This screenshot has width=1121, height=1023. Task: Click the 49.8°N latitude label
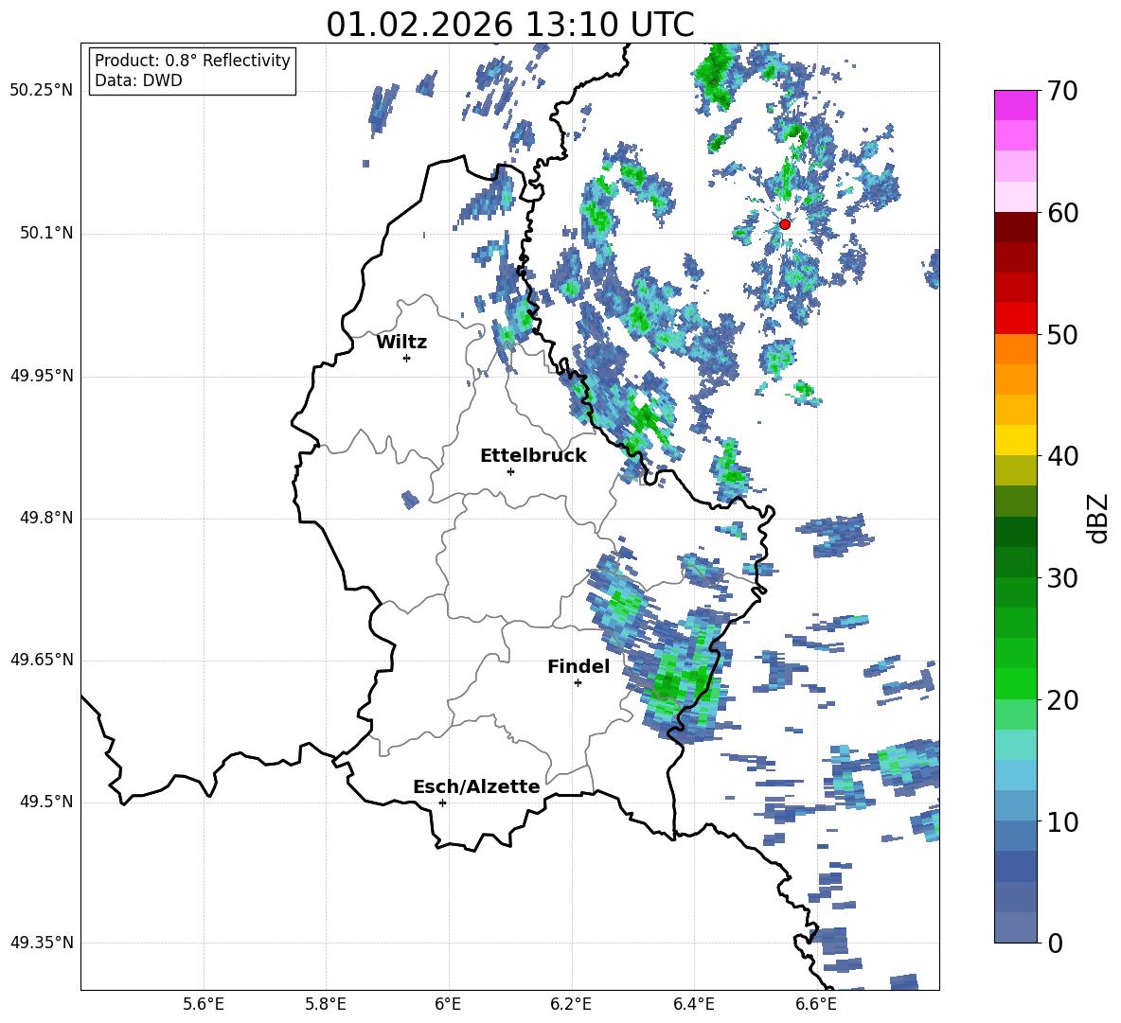point(46,518)
